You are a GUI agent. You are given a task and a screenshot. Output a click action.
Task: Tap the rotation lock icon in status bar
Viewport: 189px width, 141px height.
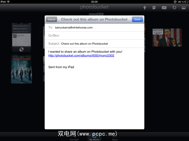tap(175, 2)
